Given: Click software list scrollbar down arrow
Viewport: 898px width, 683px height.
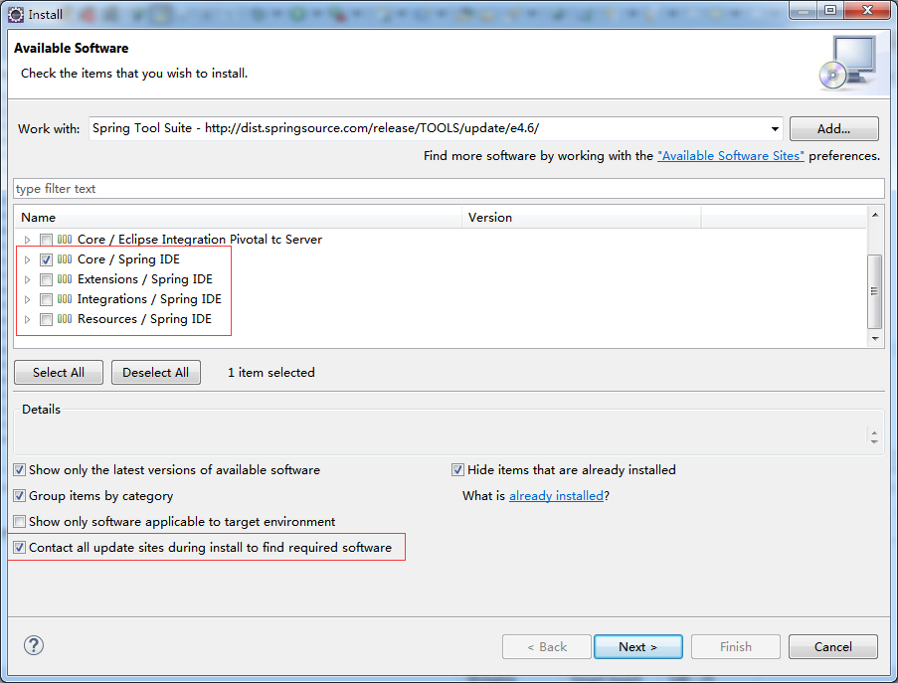Looking at the screenshot, I should tap(875, 339).
